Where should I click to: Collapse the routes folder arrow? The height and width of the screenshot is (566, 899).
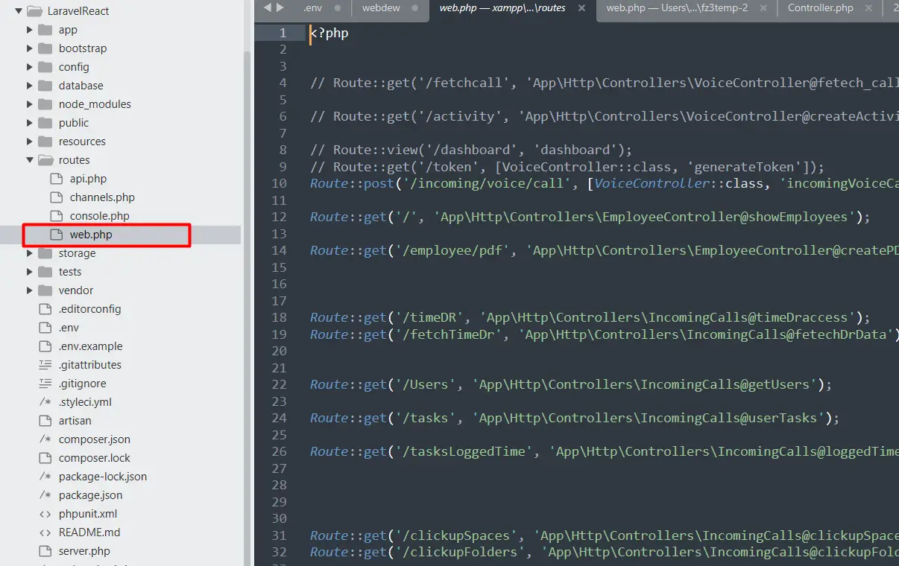(30, 160)
